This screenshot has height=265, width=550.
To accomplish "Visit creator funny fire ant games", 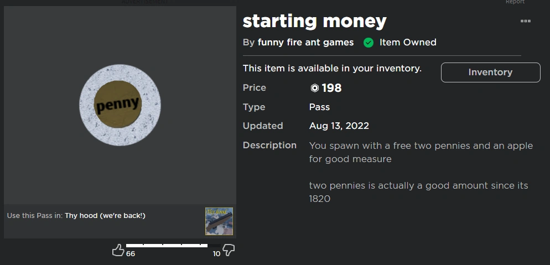I will point(305,42).
